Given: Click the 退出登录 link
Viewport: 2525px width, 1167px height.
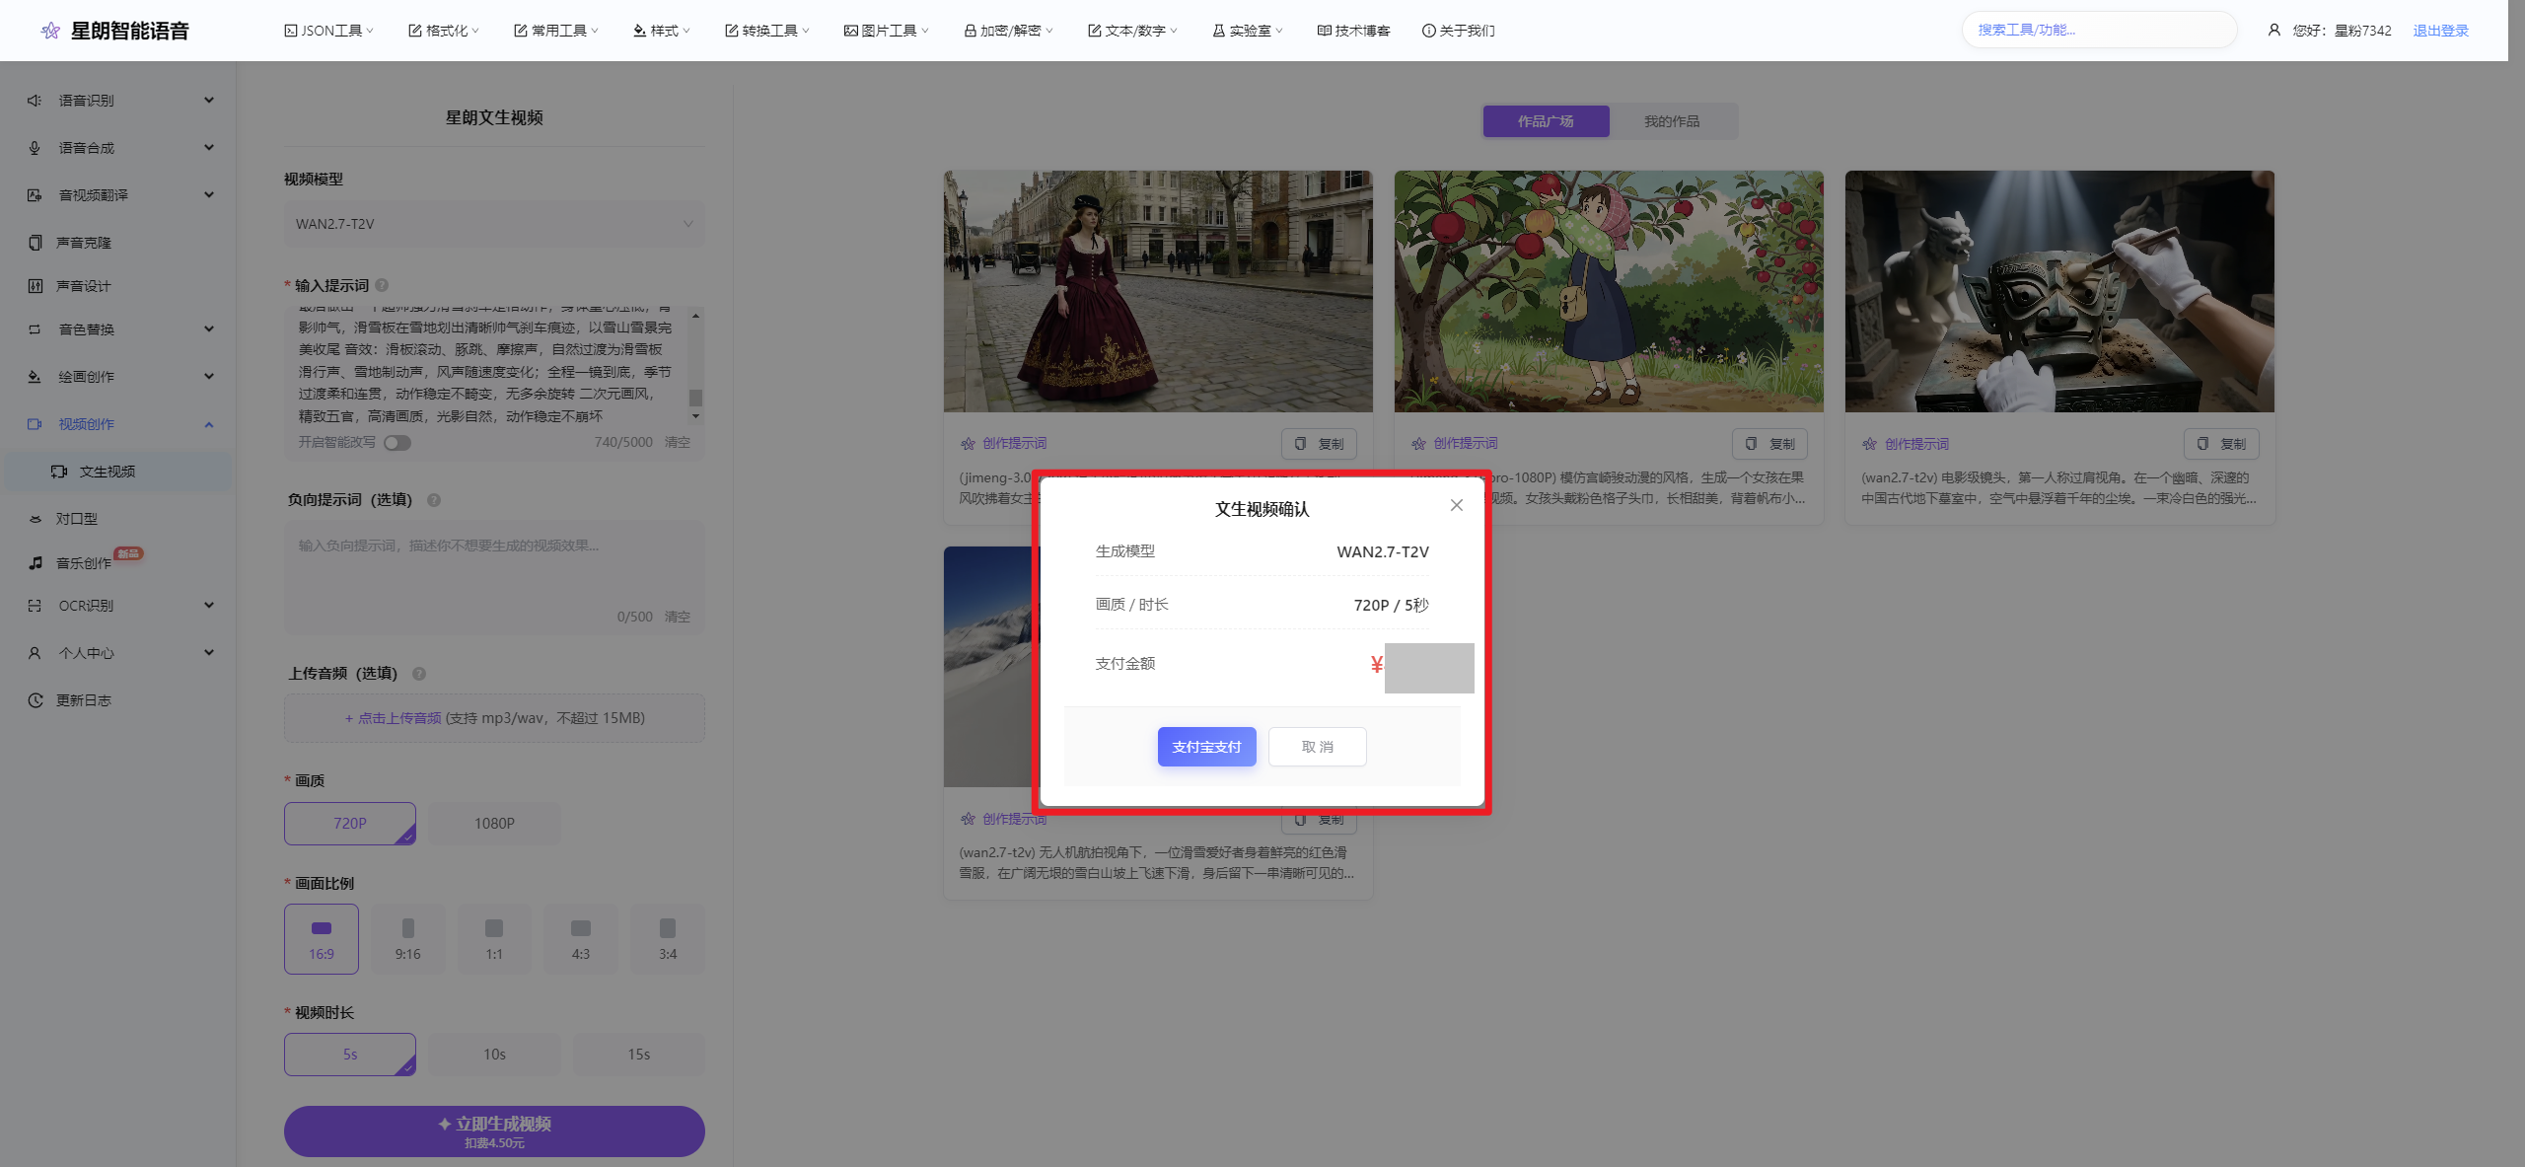Looking at the screenshot, I should click(x=2441, y=31).
